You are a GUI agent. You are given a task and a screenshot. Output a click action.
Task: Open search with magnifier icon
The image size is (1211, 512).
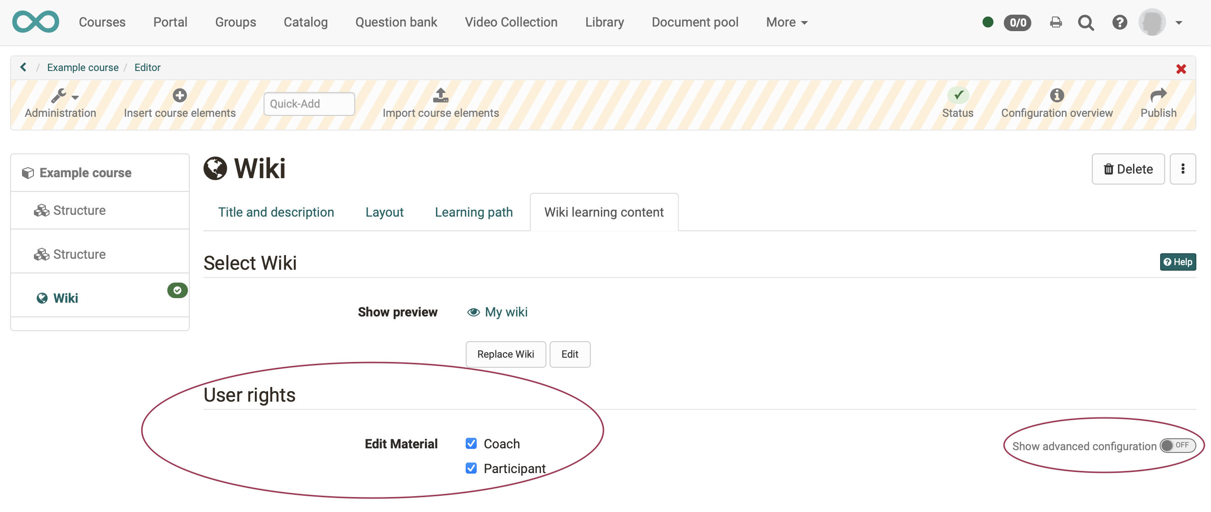tap(1085, 22)
